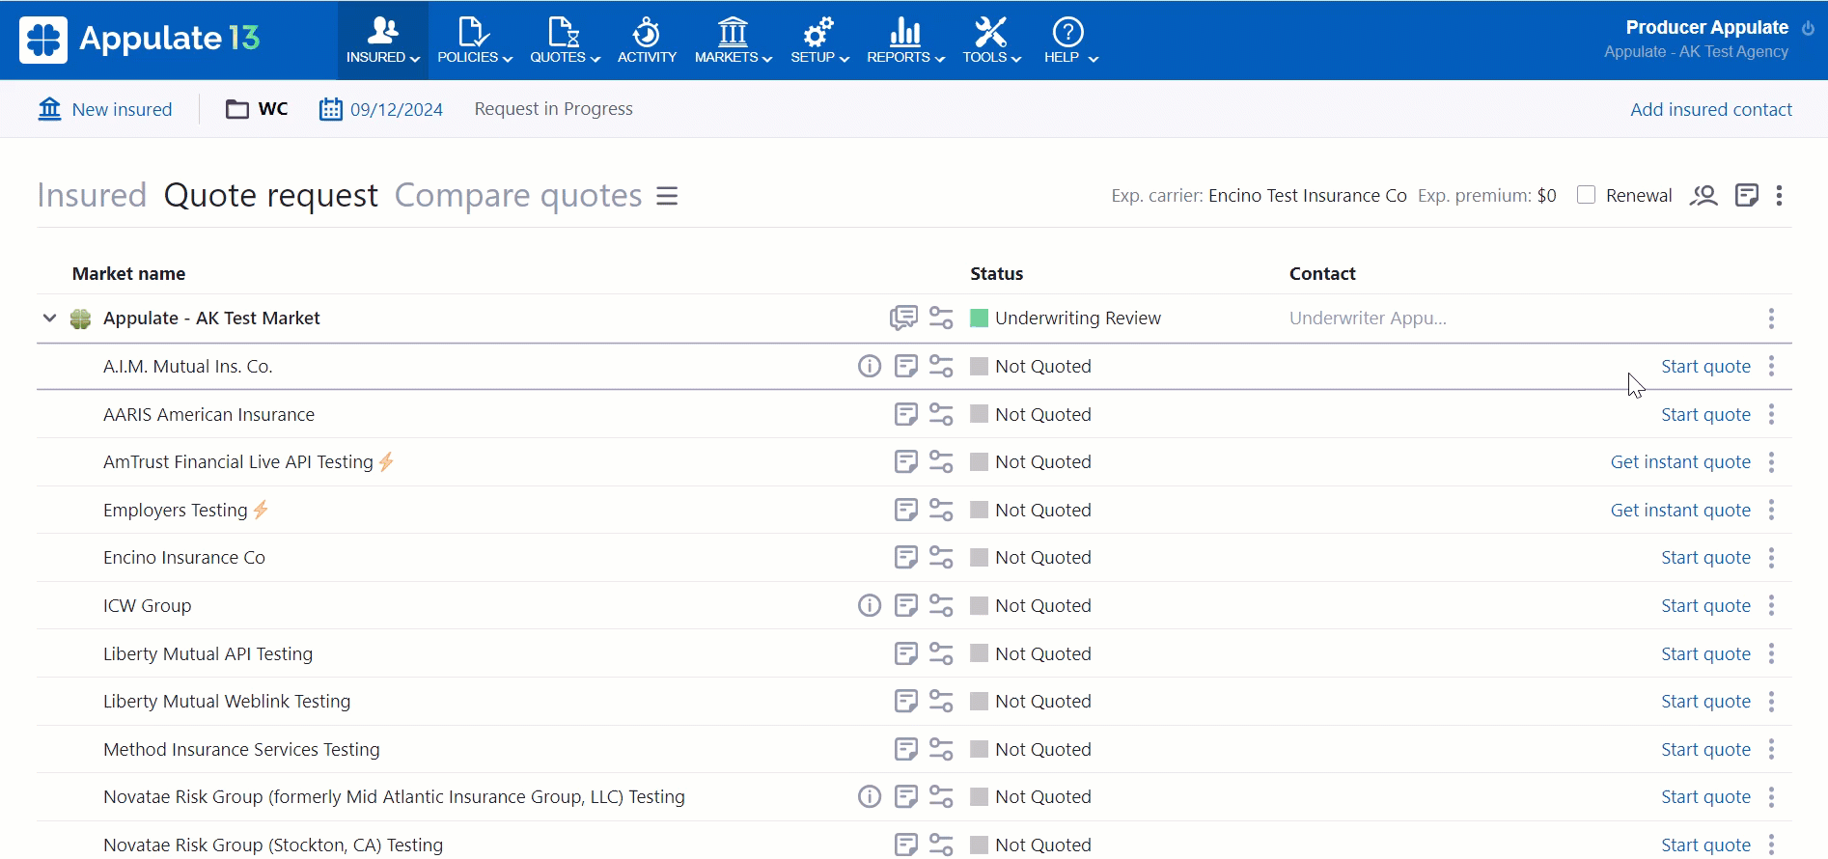Click the Appulate clover logo icon

click(x=43, y=40)
